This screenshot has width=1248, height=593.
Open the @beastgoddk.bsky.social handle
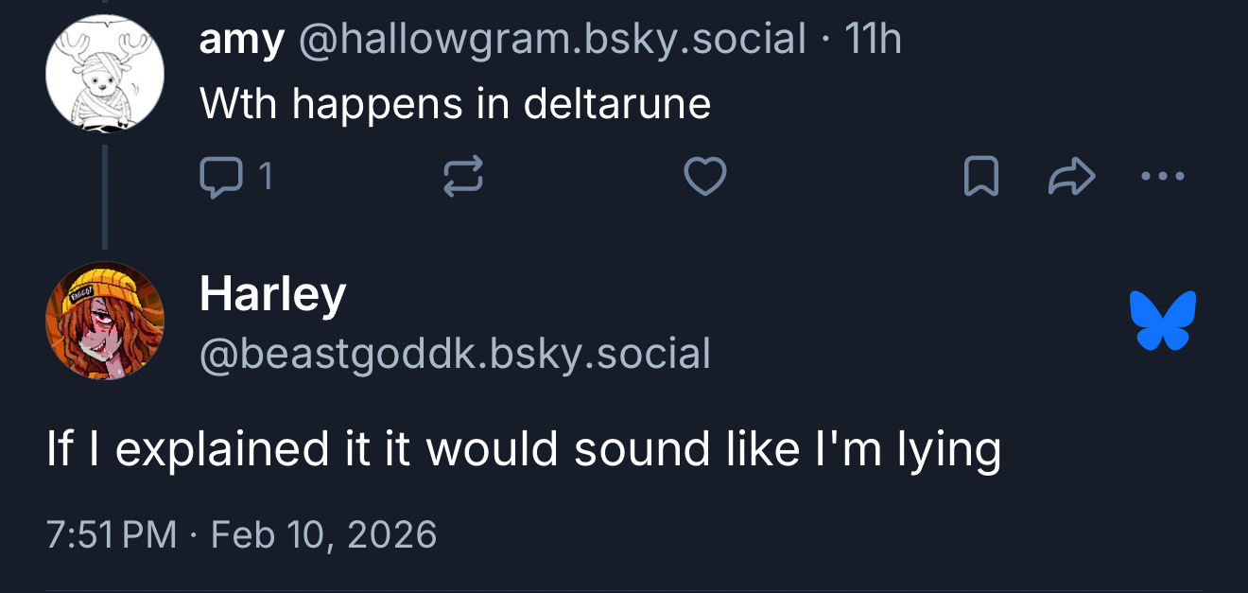point(454,354)
